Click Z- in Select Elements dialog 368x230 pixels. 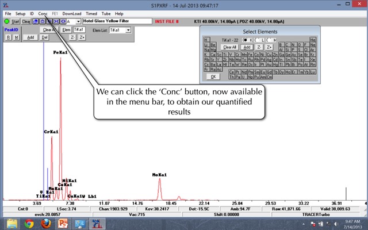(259, 47)
